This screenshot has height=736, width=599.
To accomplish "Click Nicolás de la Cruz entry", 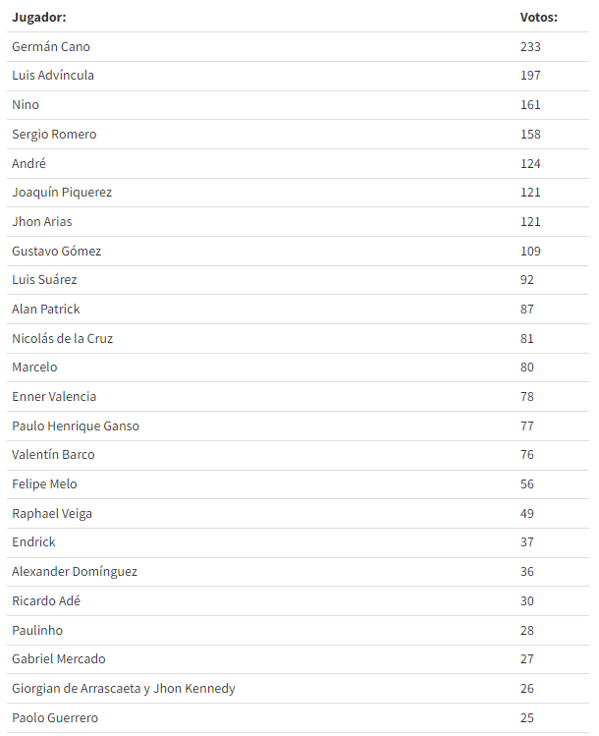I will [x=63, y=338].
